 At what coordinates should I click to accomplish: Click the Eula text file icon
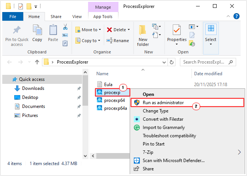point(100,84)
